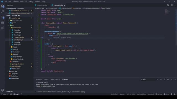177x99 pixels.
Task: Open the Edit menu
Action: click(x=10, y=2)
